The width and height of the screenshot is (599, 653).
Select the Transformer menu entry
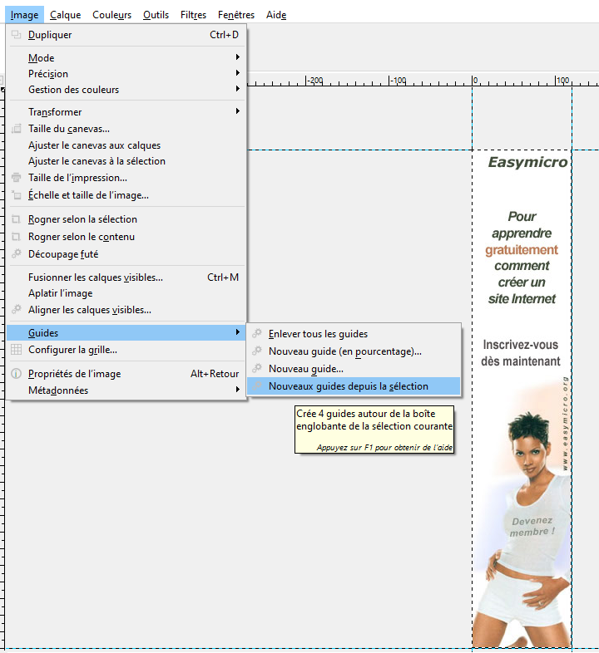(126, 112)
